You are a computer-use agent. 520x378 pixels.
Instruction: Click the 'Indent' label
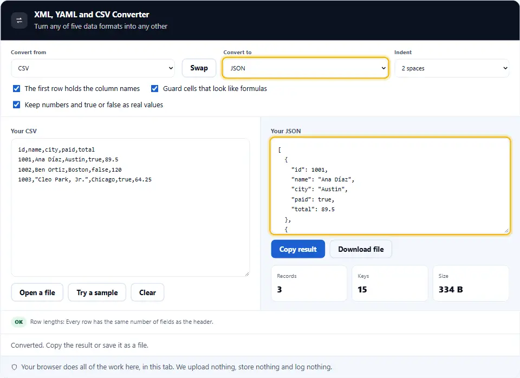403,53
